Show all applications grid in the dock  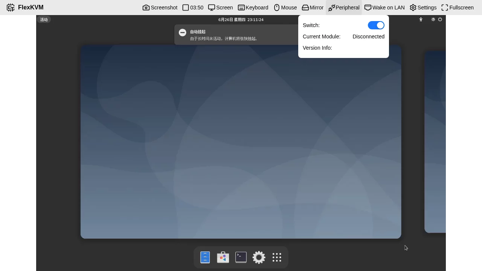pos(277,257)
